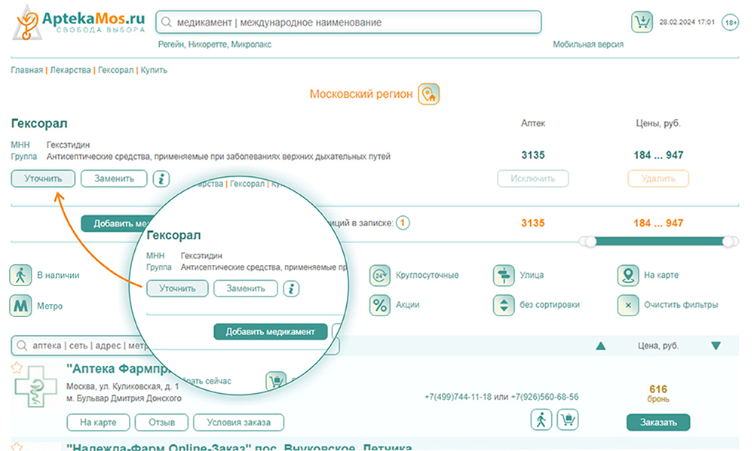This screenshot has width=754, height=451.
Task: Enable the Круглосуточные 24-hour filter
Action: 379,275
